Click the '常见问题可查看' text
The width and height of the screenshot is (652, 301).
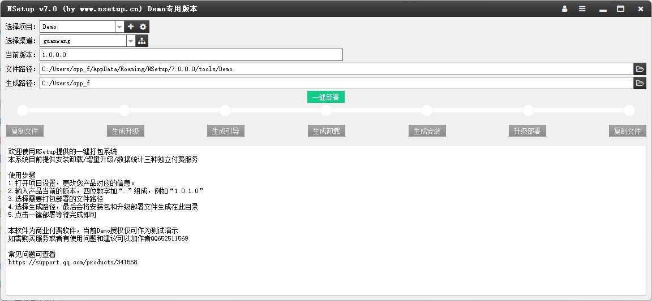coord(32,255)
